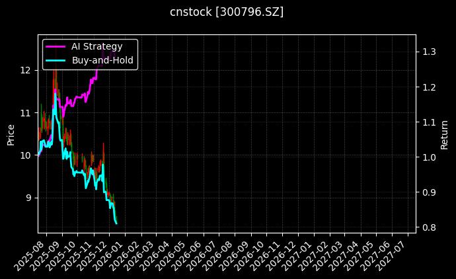456x279 pixels.
Task: Click the AI Strategy legend label
Action: pos(97,46)
